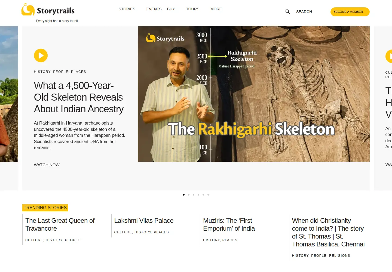Go to the sixth carousel slide dot

point(208,195)
